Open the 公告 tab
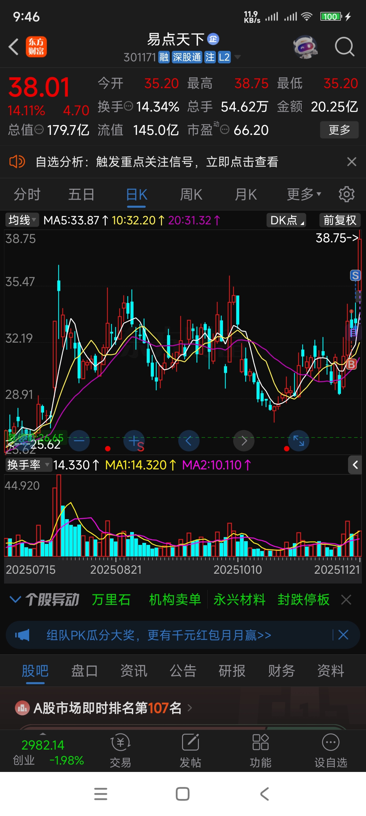Viewport: 366px width, 816px height. (x=183, y=671)
